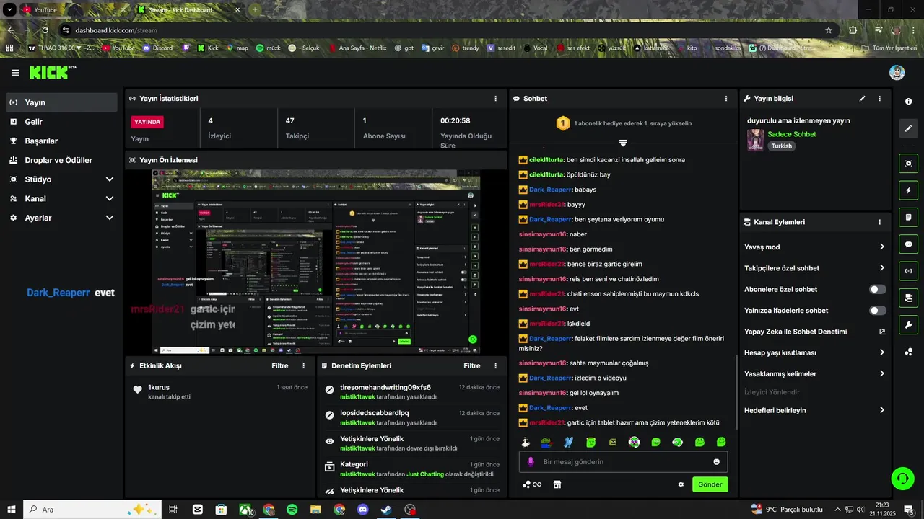Open the Discord bookmark
The height and width of the screenshot is (519, 924).
[157, 48]
